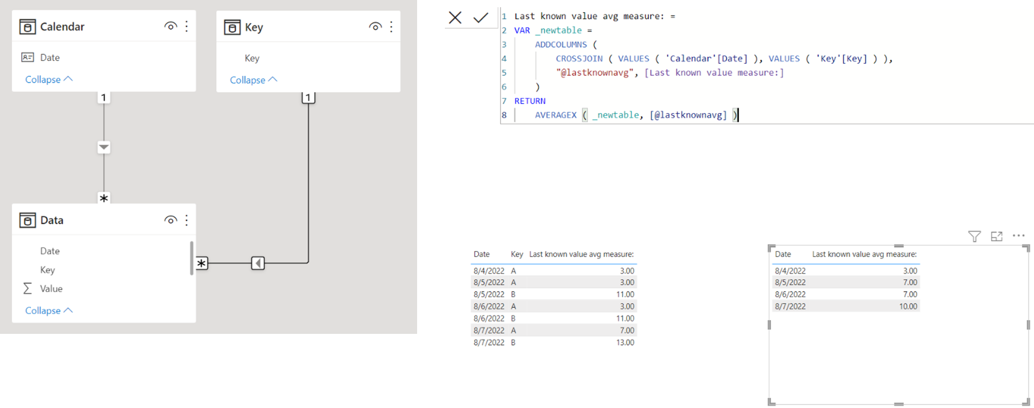Click the ADDCOLUMNS function in formula
This screenshot has width=1034, height=408.
pyautogui.click(x=561, y=45)
